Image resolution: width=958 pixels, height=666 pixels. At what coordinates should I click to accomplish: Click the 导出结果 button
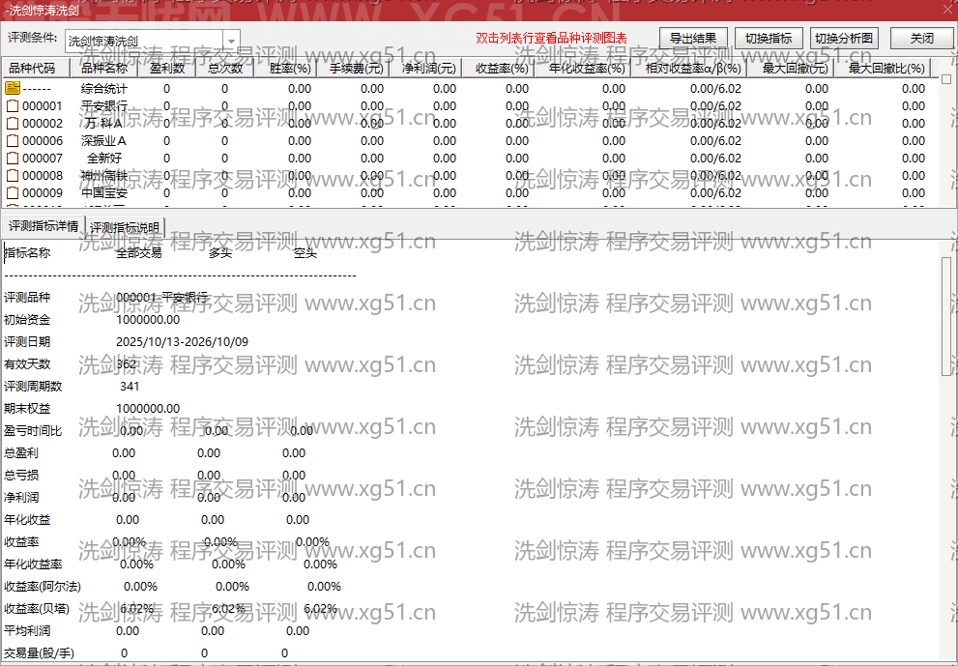(693, 39)
